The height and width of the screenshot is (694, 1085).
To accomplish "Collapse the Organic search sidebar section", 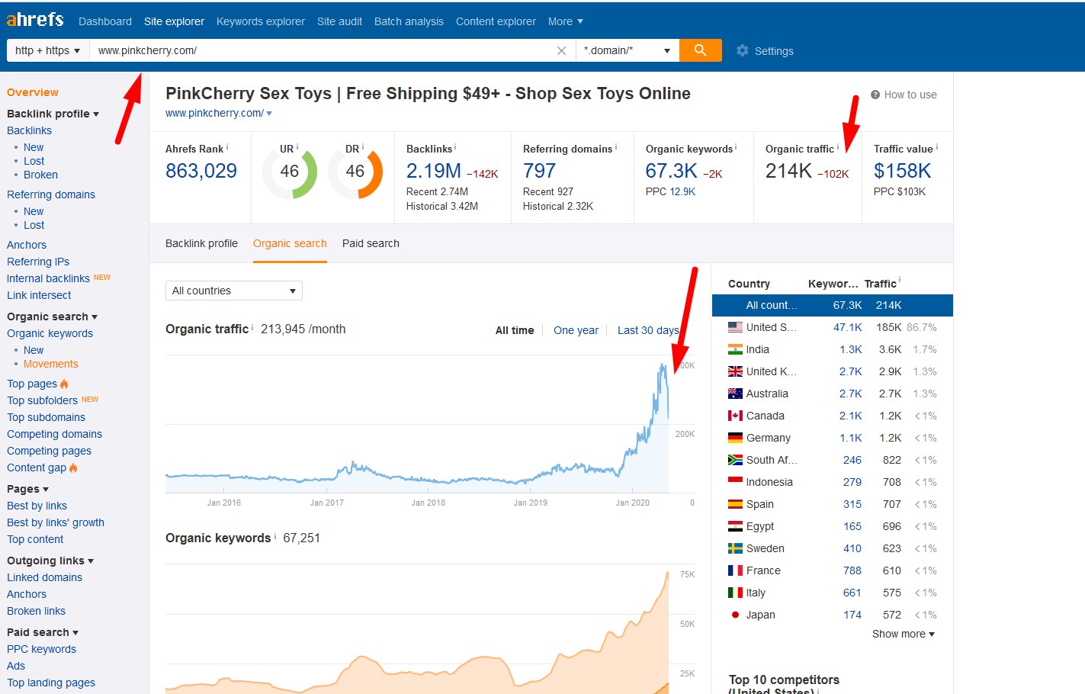I will pyautogui.click(x=52, y=316).
